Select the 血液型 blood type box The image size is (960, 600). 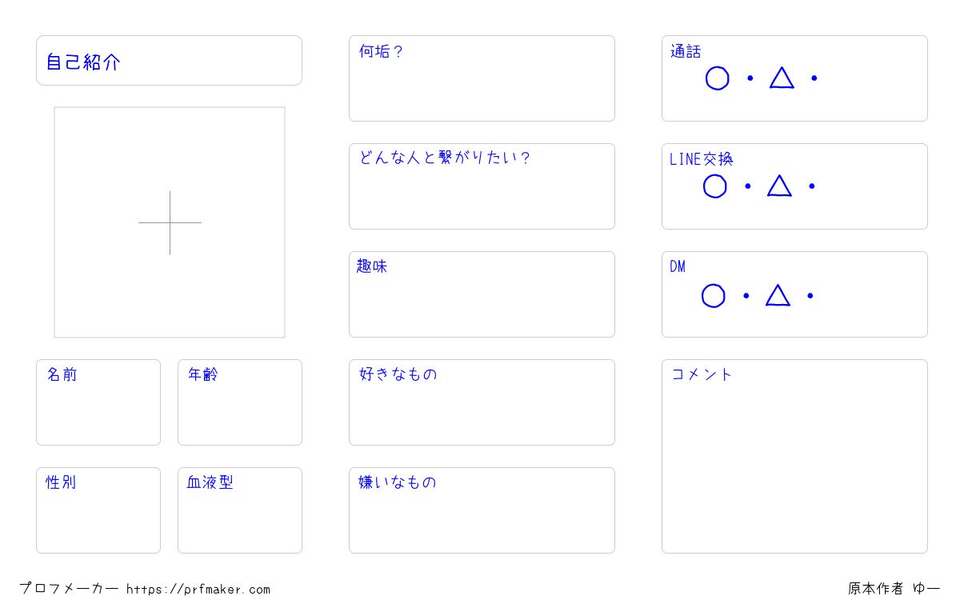point(240,510)
